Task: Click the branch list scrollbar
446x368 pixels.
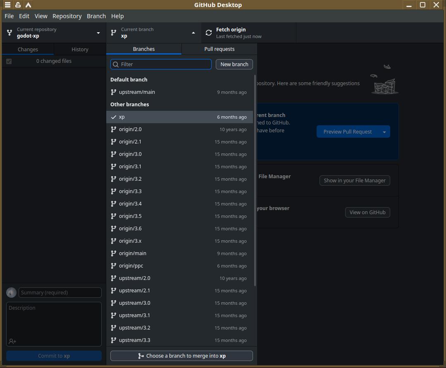Action: (x=255, y=180)
